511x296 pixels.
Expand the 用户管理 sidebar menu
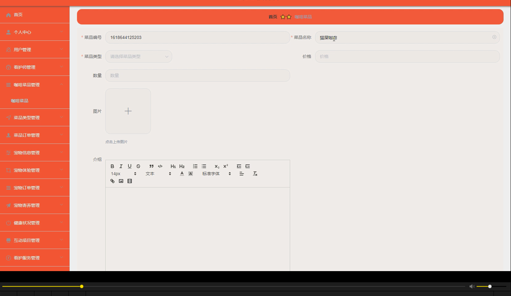pyautogui.click(x=35, y=49)
